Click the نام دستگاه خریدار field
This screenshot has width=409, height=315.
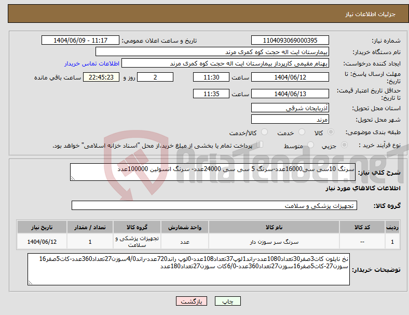pos(212,51)
